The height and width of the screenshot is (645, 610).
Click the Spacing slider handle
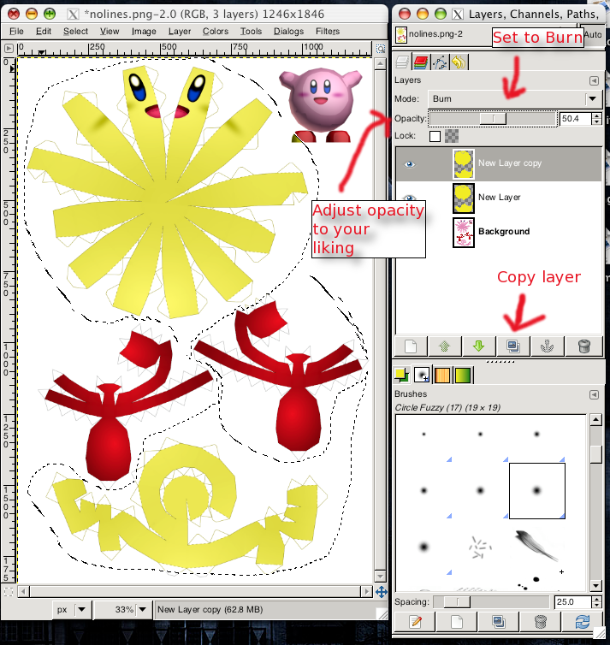pyautogui.click(x=457, y=602)
